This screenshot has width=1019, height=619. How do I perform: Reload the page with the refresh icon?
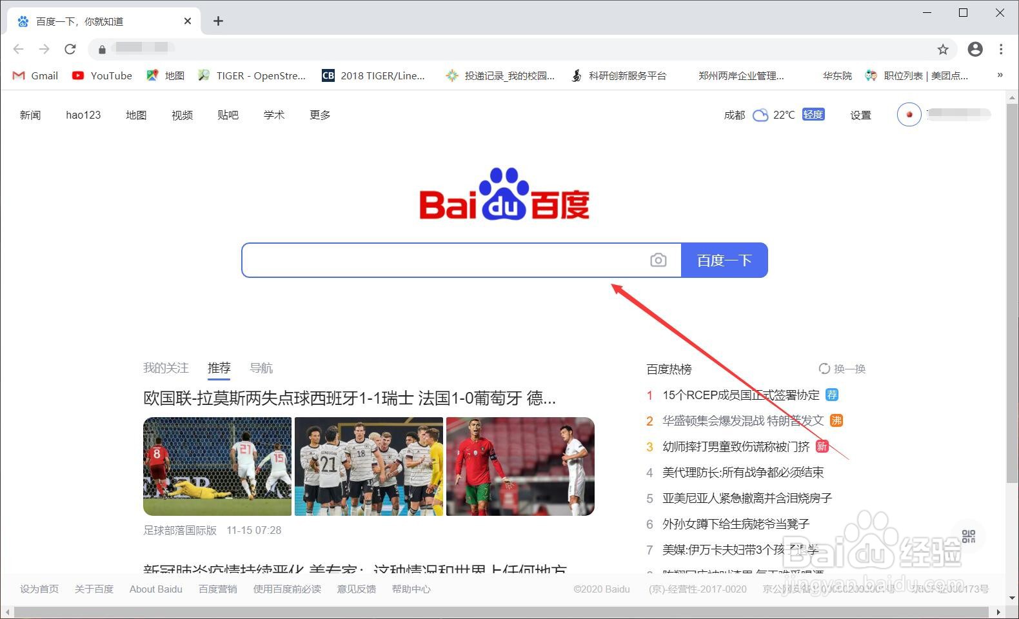coord(70,49)
